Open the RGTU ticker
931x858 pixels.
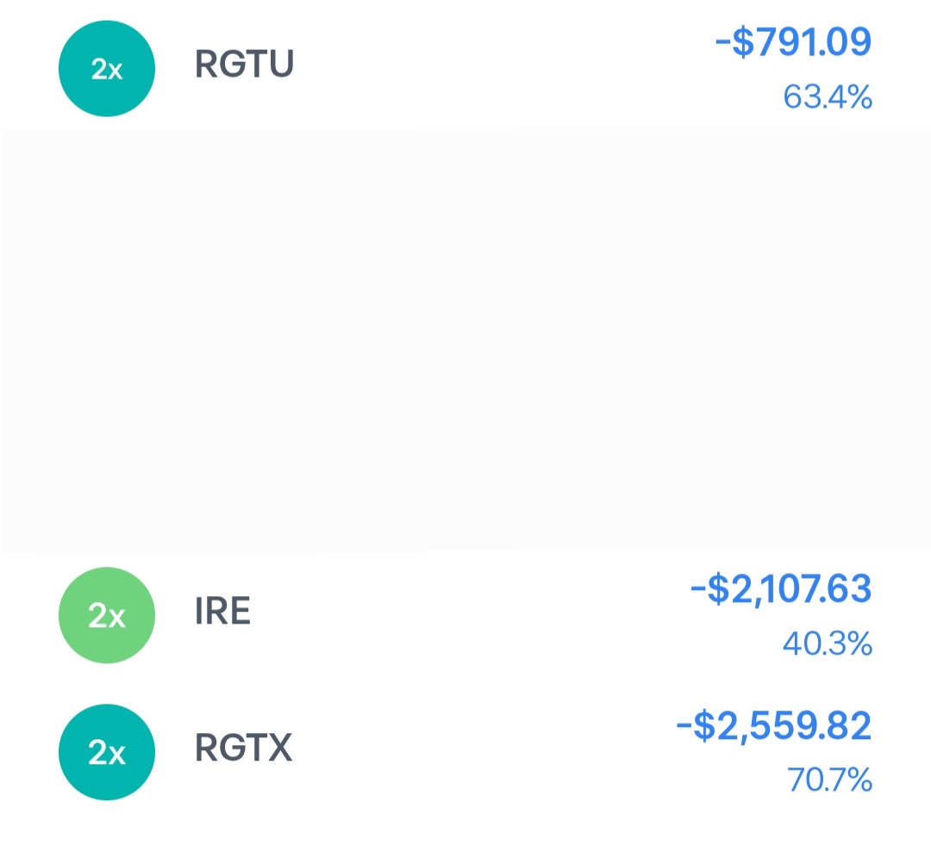coord(244,64)
